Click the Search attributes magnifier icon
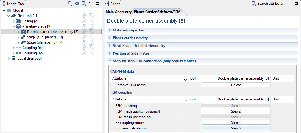Screen dimensions: 301x133 [x=254, y=4]
